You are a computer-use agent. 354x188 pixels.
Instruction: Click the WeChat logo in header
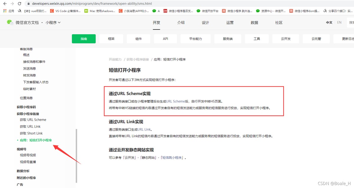(x=10, y=22)
